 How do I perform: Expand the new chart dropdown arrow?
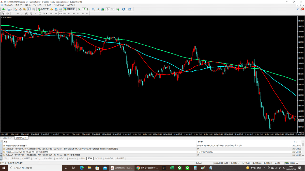[x=6, y=9]
